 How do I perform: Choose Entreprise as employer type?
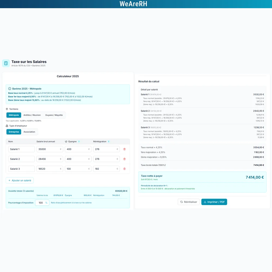click(x=14, y=132)
